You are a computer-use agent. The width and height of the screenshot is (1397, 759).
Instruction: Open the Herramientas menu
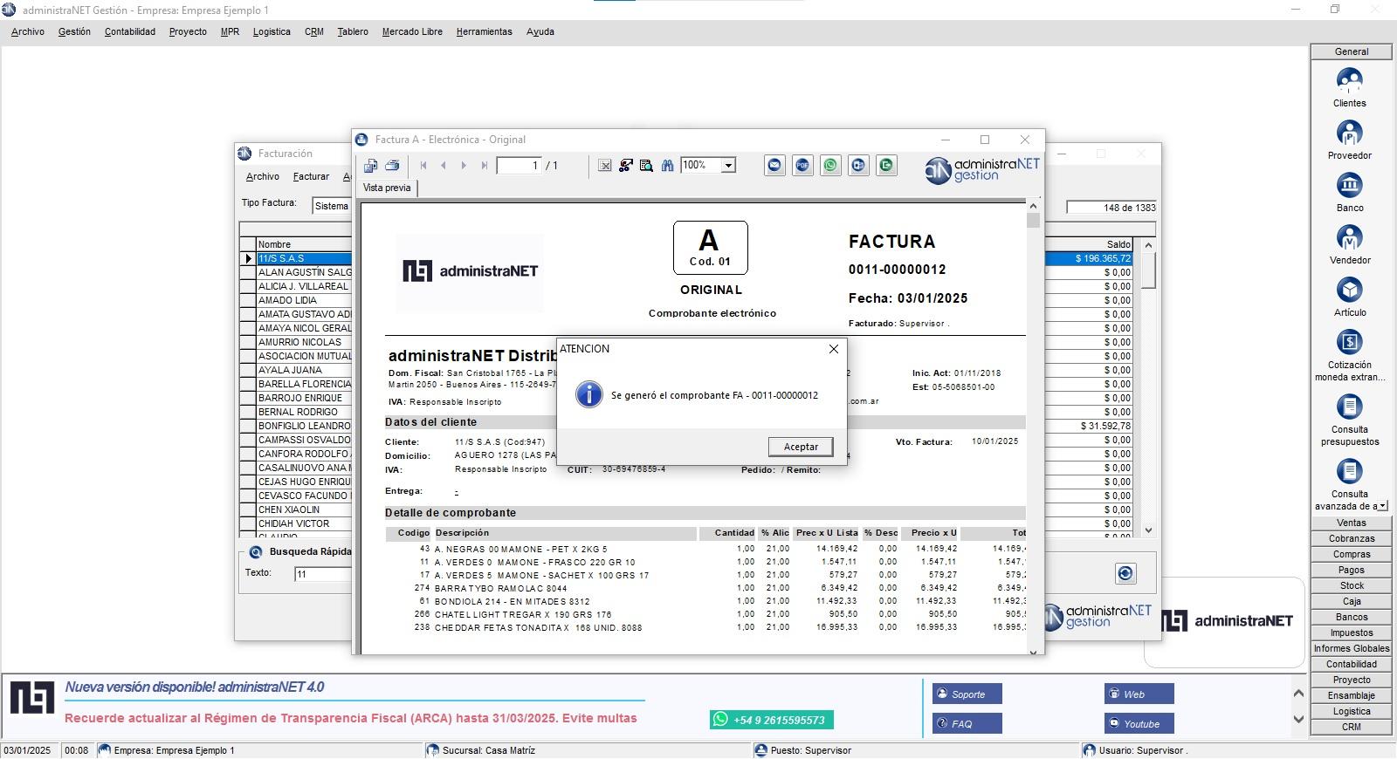tap(484, 31)
